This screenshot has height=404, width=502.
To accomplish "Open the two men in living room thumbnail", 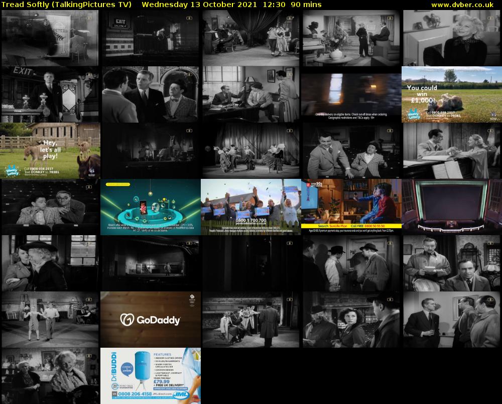I will (351, 38).
